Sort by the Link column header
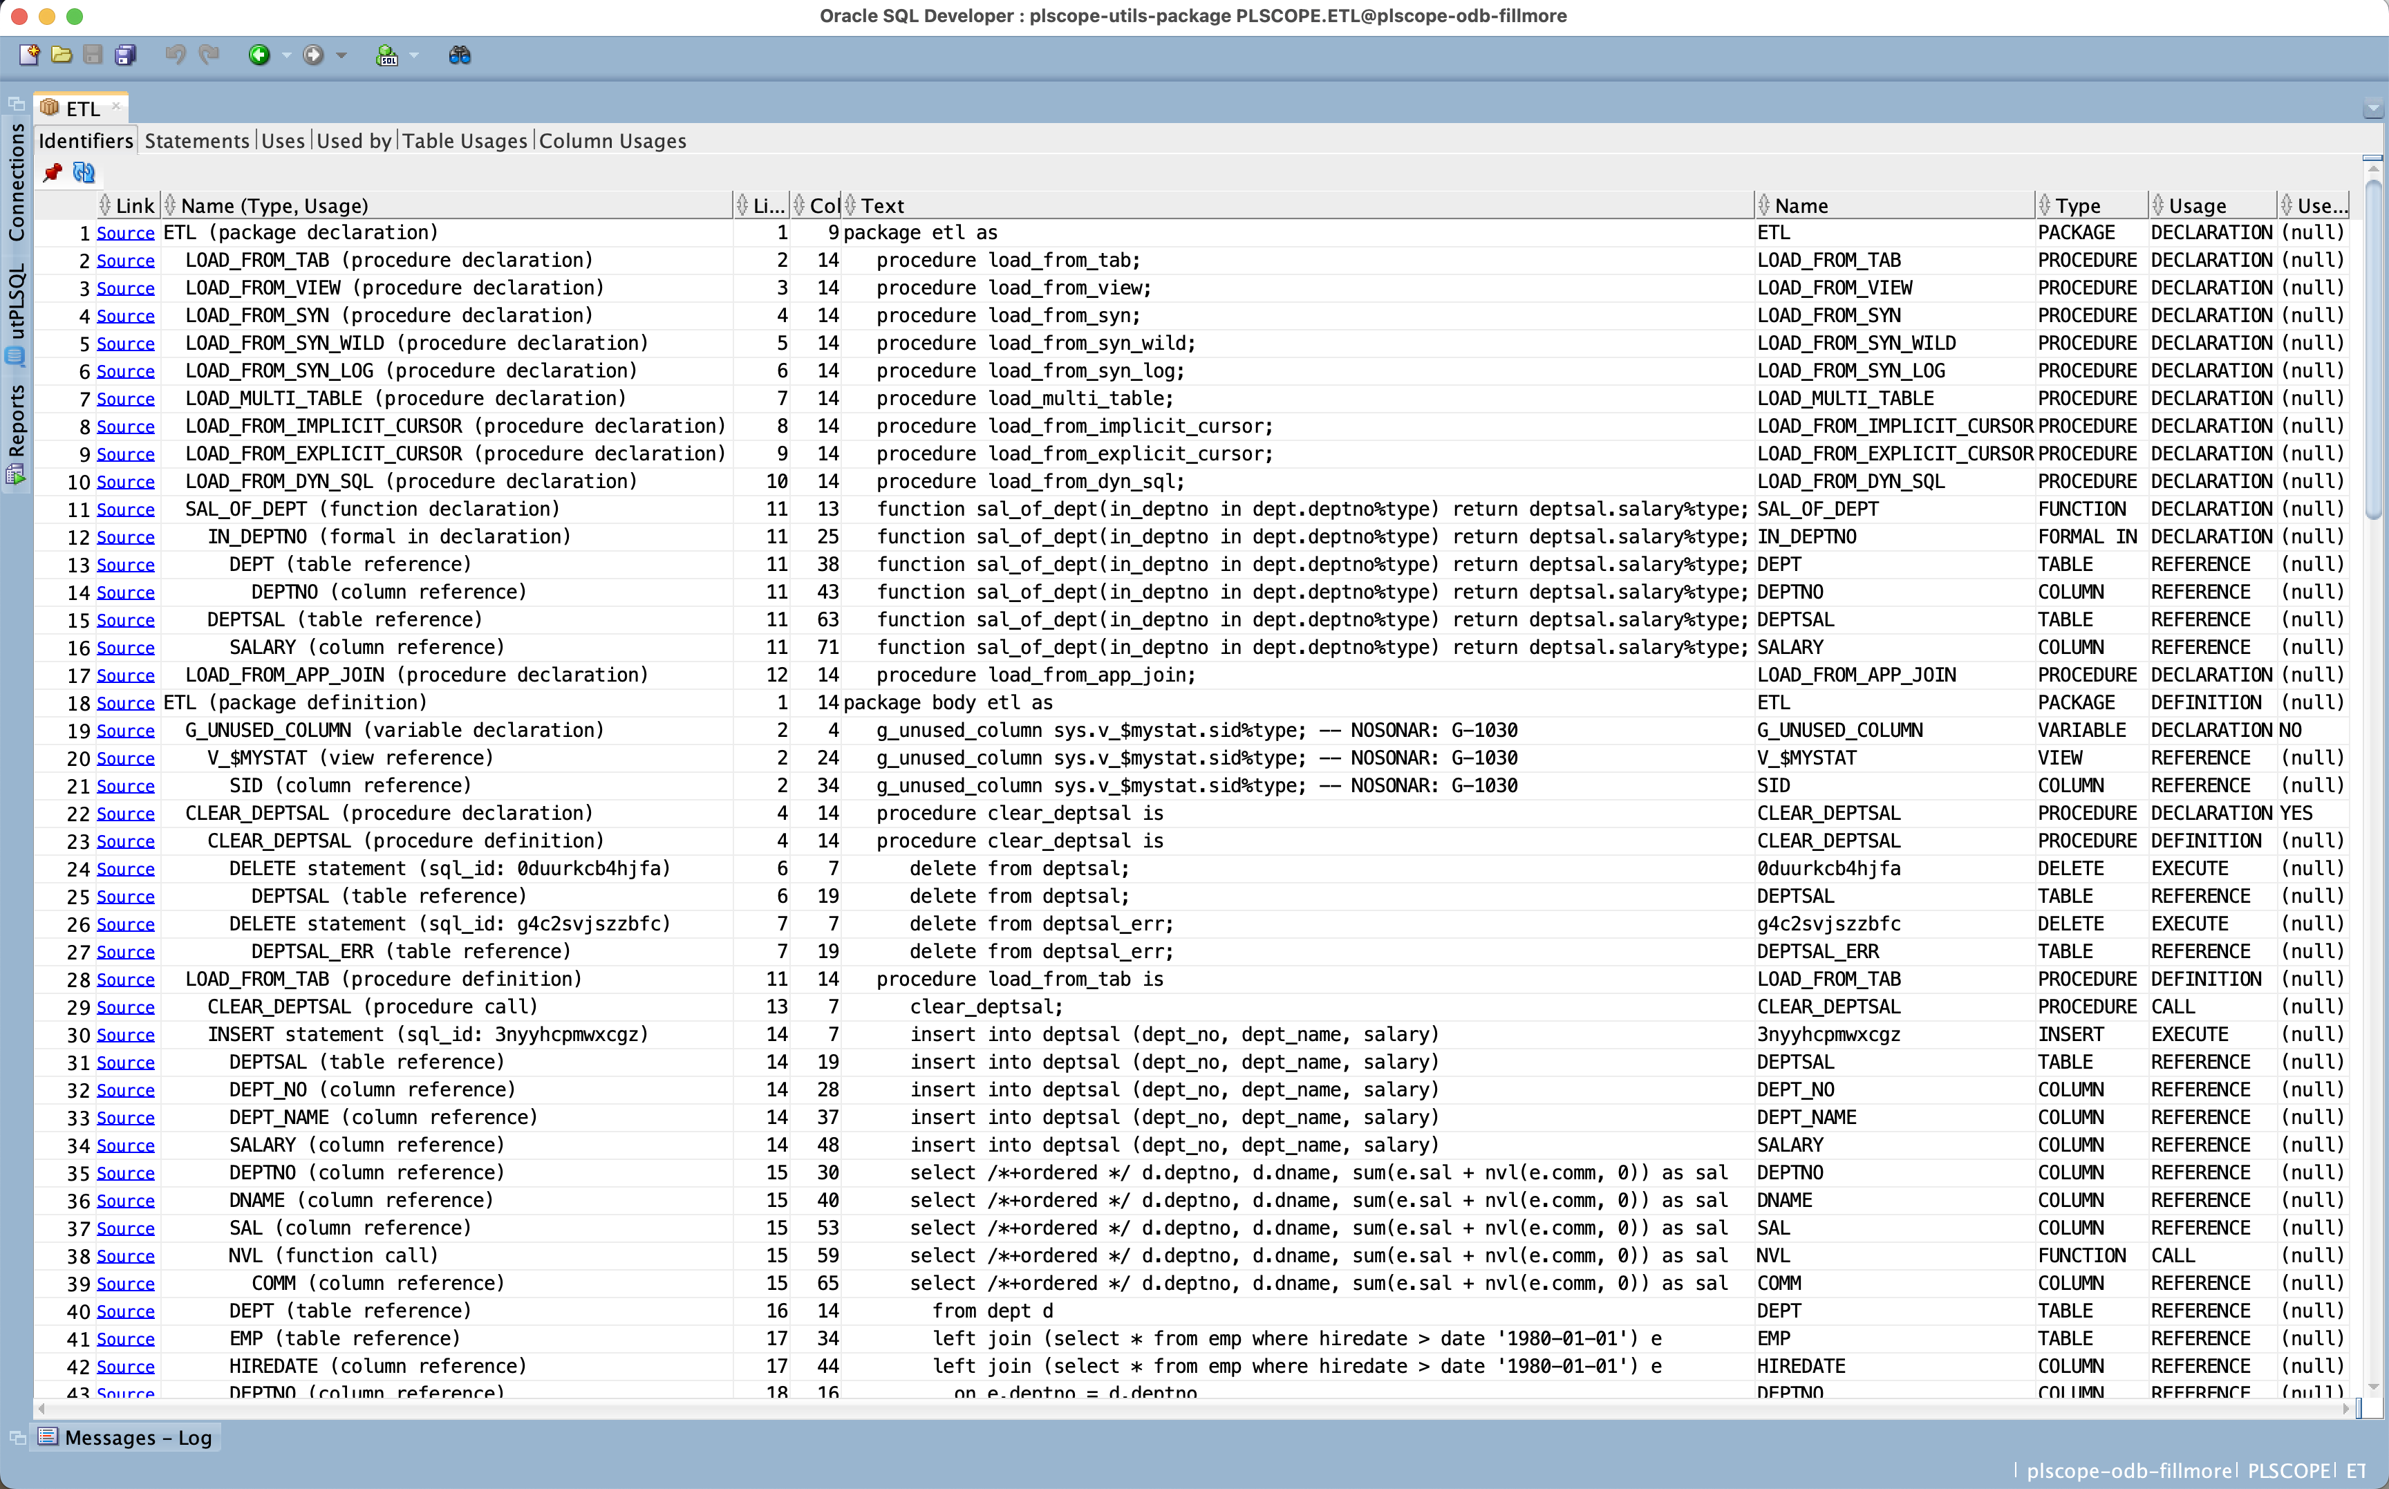This screenshot has width=2389, height=1489. point(128,205)
